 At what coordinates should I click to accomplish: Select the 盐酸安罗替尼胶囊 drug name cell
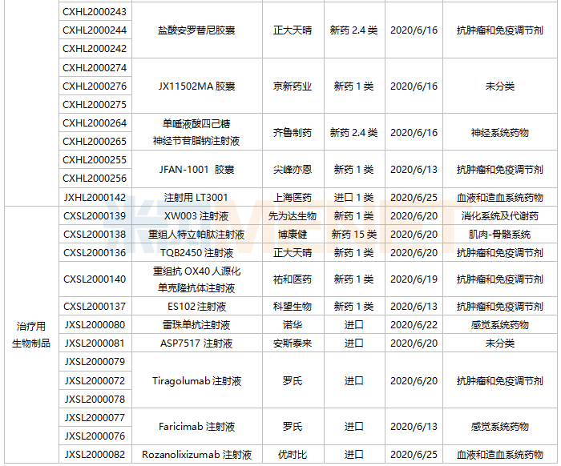(196, 30)
